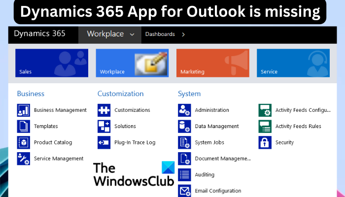Open the Workplace tile

click(x=132, y=63)
